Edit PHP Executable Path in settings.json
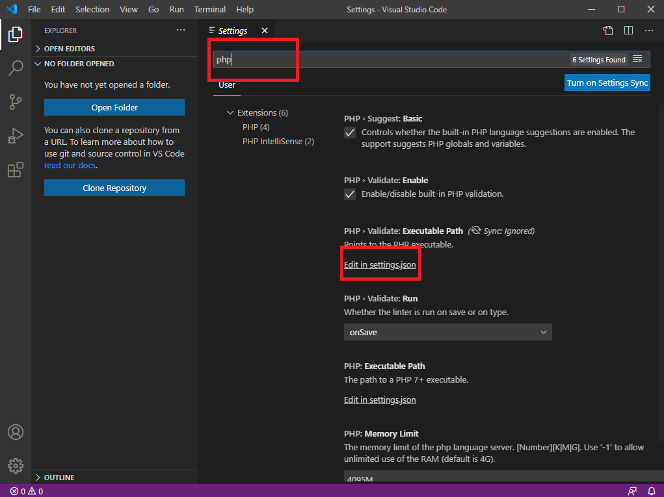Viewport: 664px width, 497px height. coord(380,400)
